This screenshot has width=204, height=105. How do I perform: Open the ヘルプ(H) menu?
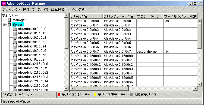(79, 9)
